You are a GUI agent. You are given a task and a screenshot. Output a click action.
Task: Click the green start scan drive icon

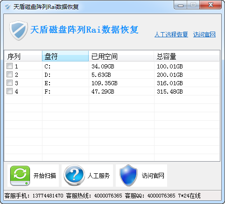(20, 176)
